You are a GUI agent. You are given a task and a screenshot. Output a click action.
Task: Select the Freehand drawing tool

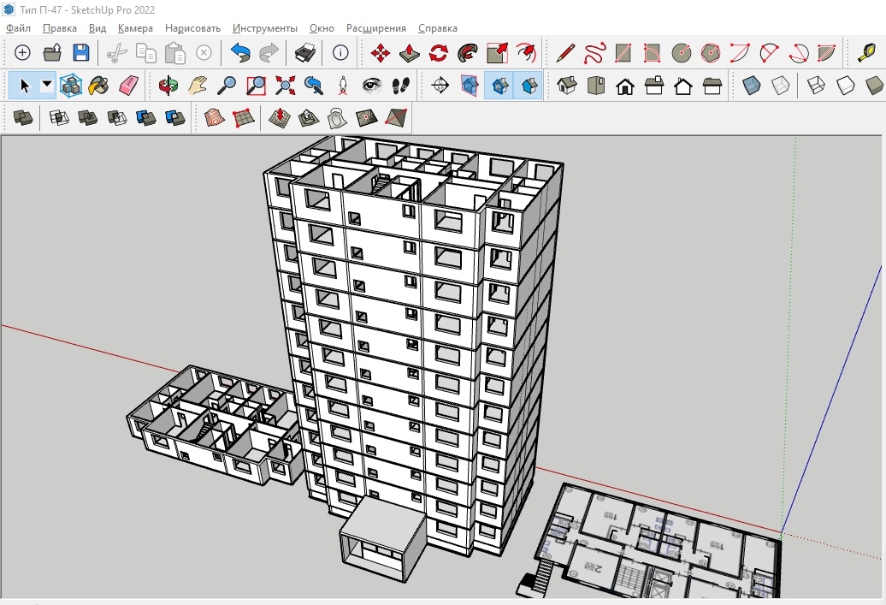[594, 53]
